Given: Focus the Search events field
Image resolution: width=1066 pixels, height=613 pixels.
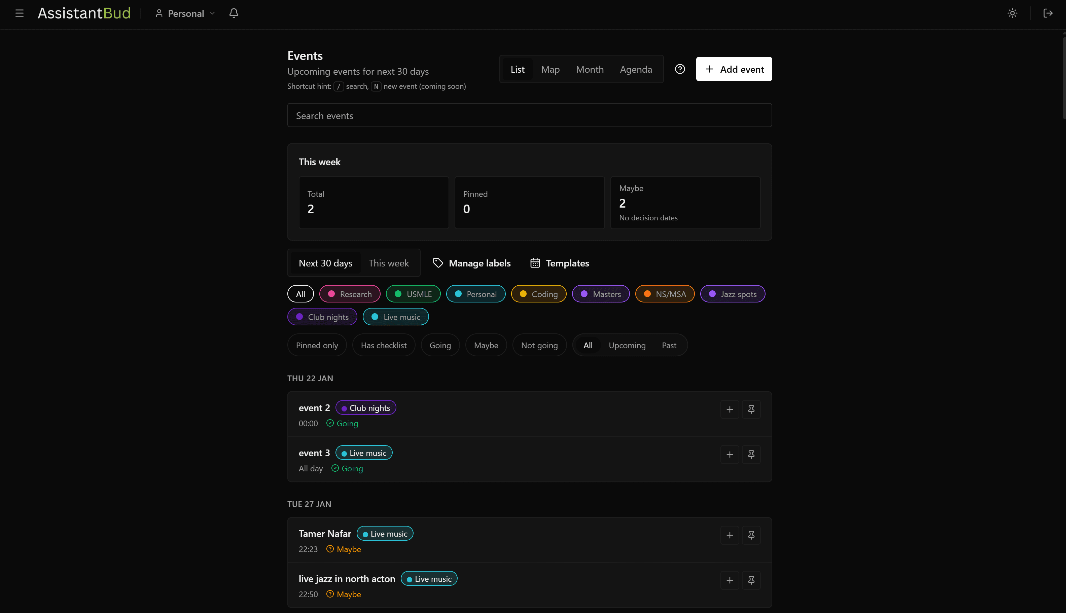Looking at the screenshot, I should [529, 115].
